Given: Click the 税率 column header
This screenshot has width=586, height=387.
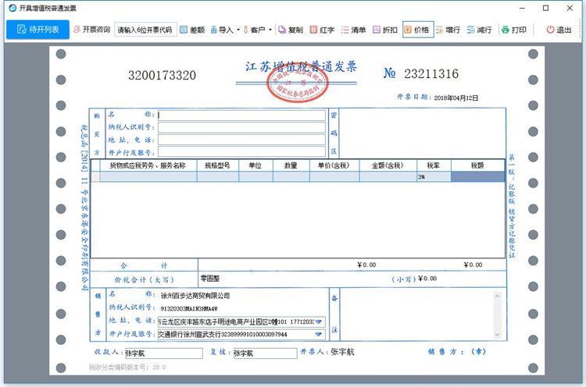Looking at the screenshot, I should [434, 165].
